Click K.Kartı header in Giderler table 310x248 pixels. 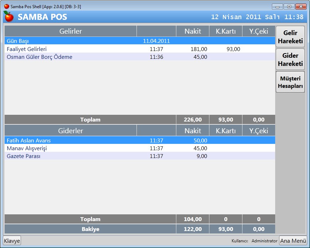[226, 131]
